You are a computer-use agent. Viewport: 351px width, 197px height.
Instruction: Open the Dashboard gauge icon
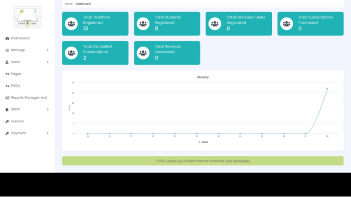[x=7, y=38]
